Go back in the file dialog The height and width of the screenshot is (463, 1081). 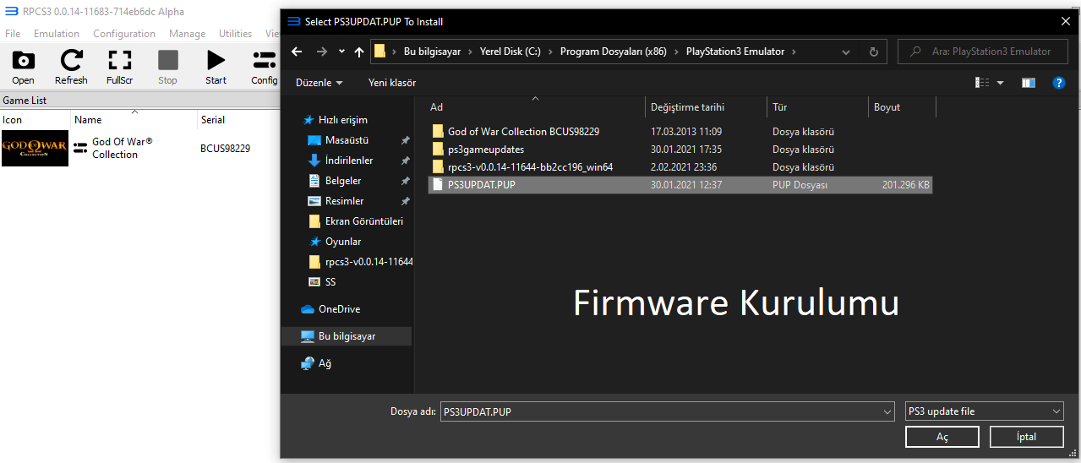(x=297, y=52)
